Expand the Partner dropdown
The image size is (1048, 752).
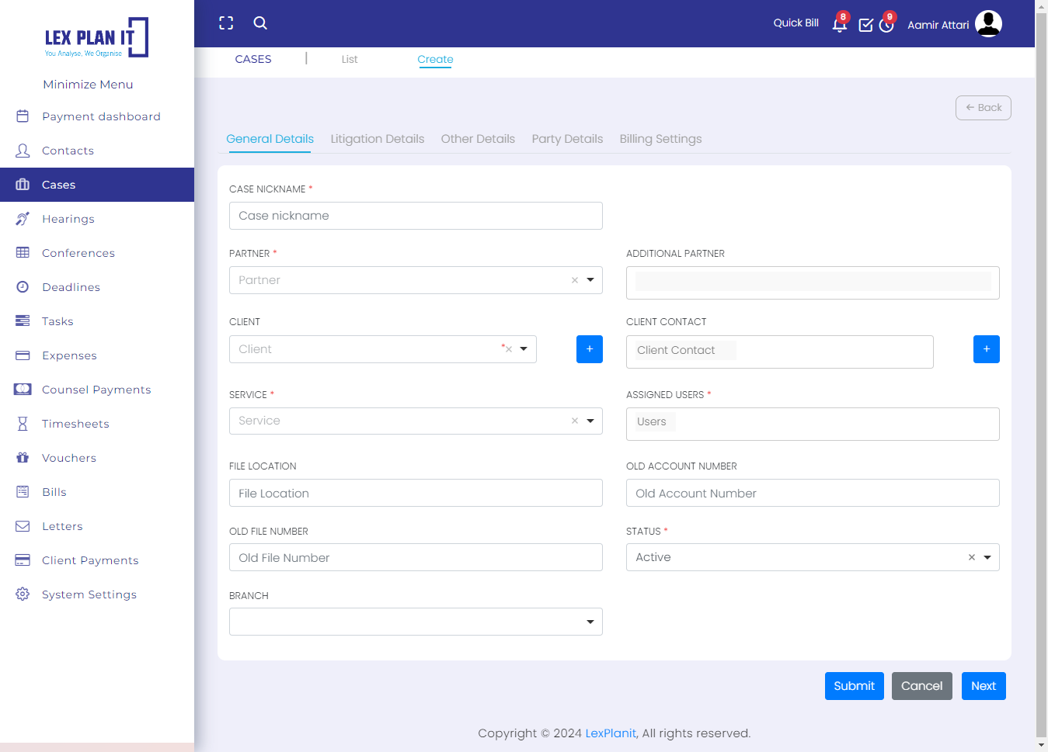[590, 280]
